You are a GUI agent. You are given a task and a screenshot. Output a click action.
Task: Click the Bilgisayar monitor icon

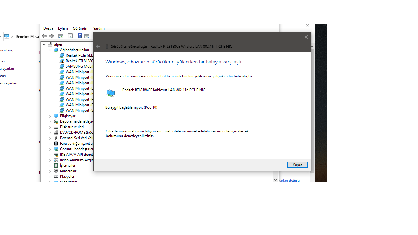[x=56, y=116]
